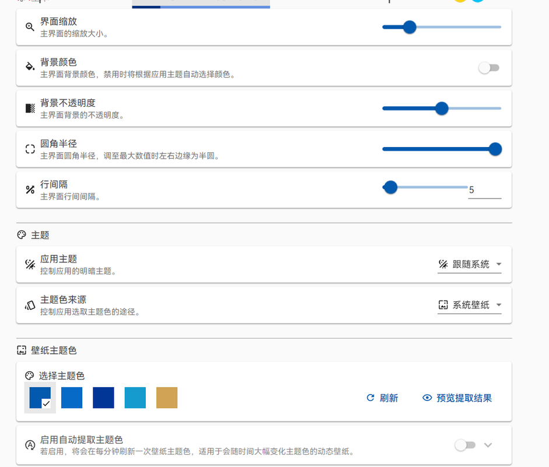Click the 圆角半径 setting title

58,143
